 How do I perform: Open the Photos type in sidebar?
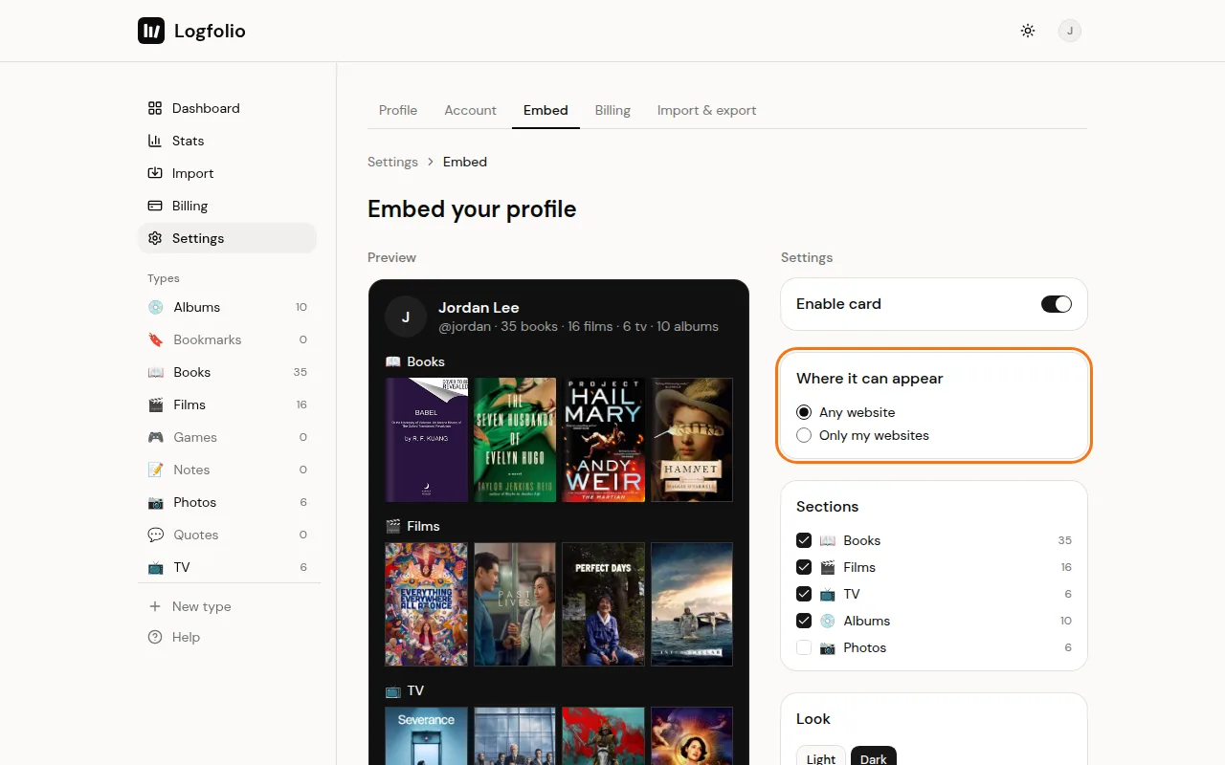point(227,502)
